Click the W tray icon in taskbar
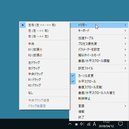The width and height of the screenshot is (129, 129). click(76, 124)
